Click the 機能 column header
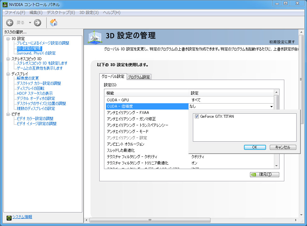 pos(147,93)
